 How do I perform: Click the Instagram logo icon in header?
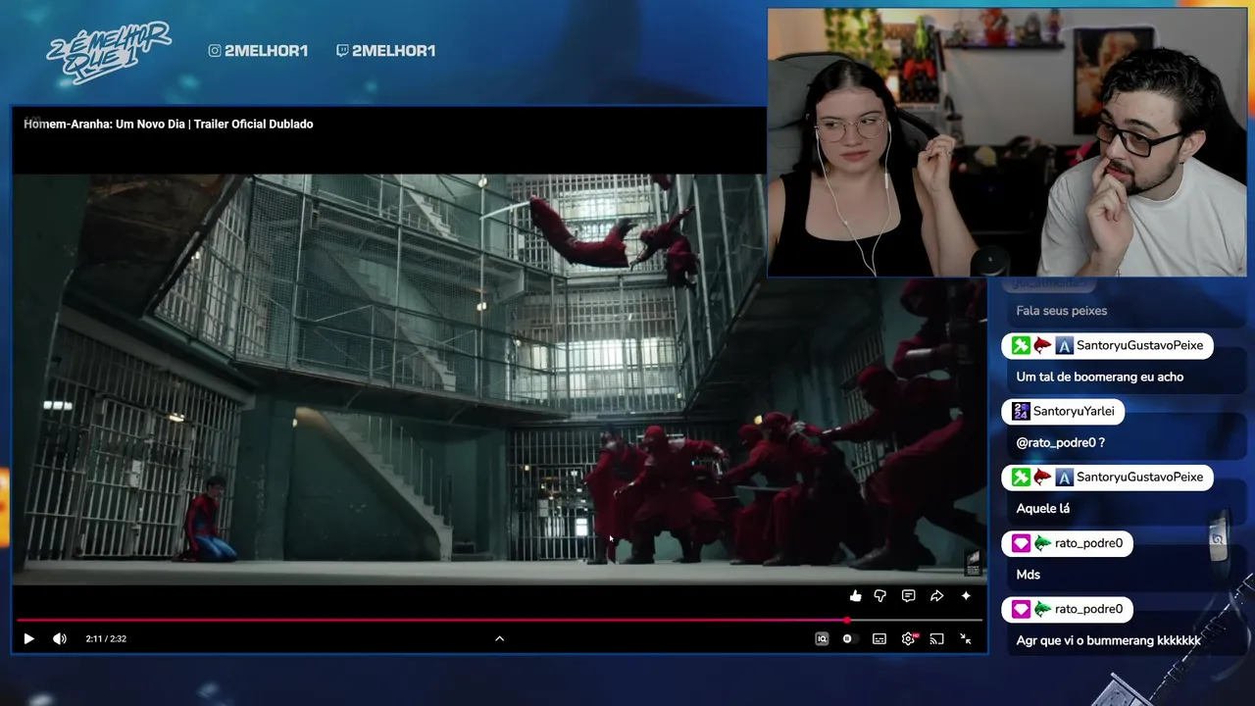pyautogui.click(x=215, y=50)
